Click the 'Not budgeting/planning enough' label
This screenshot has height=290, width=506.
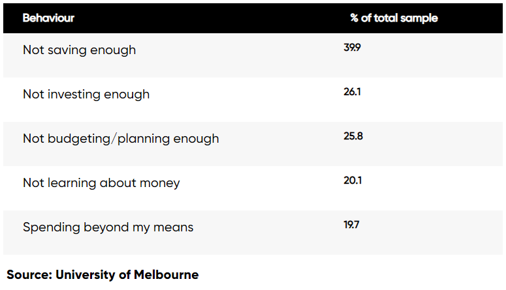[x=121, y=139]
